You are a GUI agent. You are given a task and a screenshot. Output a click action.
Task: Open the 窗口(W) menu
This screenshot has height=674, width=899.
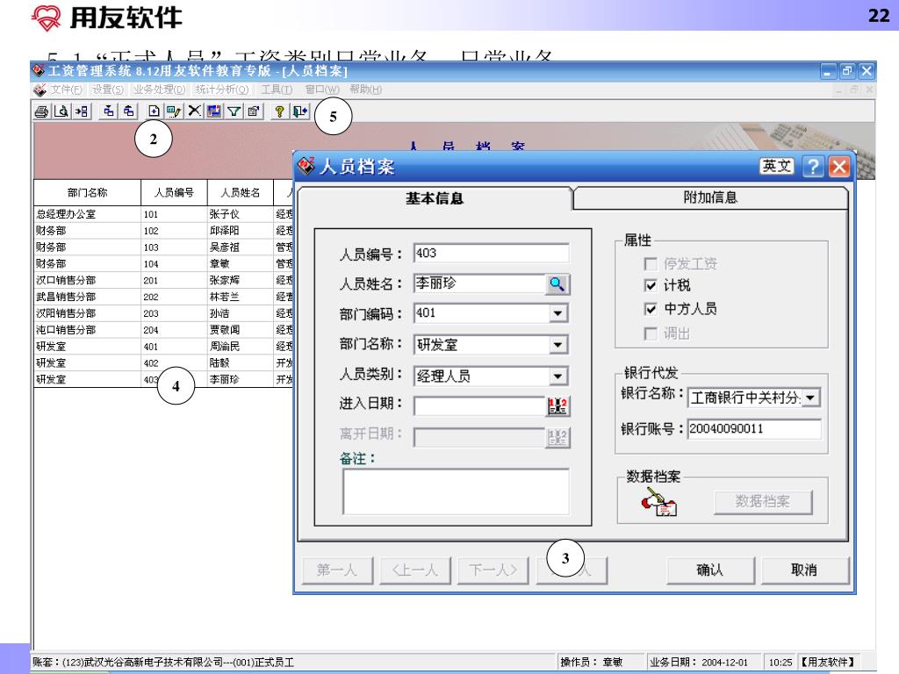(322, 90)
